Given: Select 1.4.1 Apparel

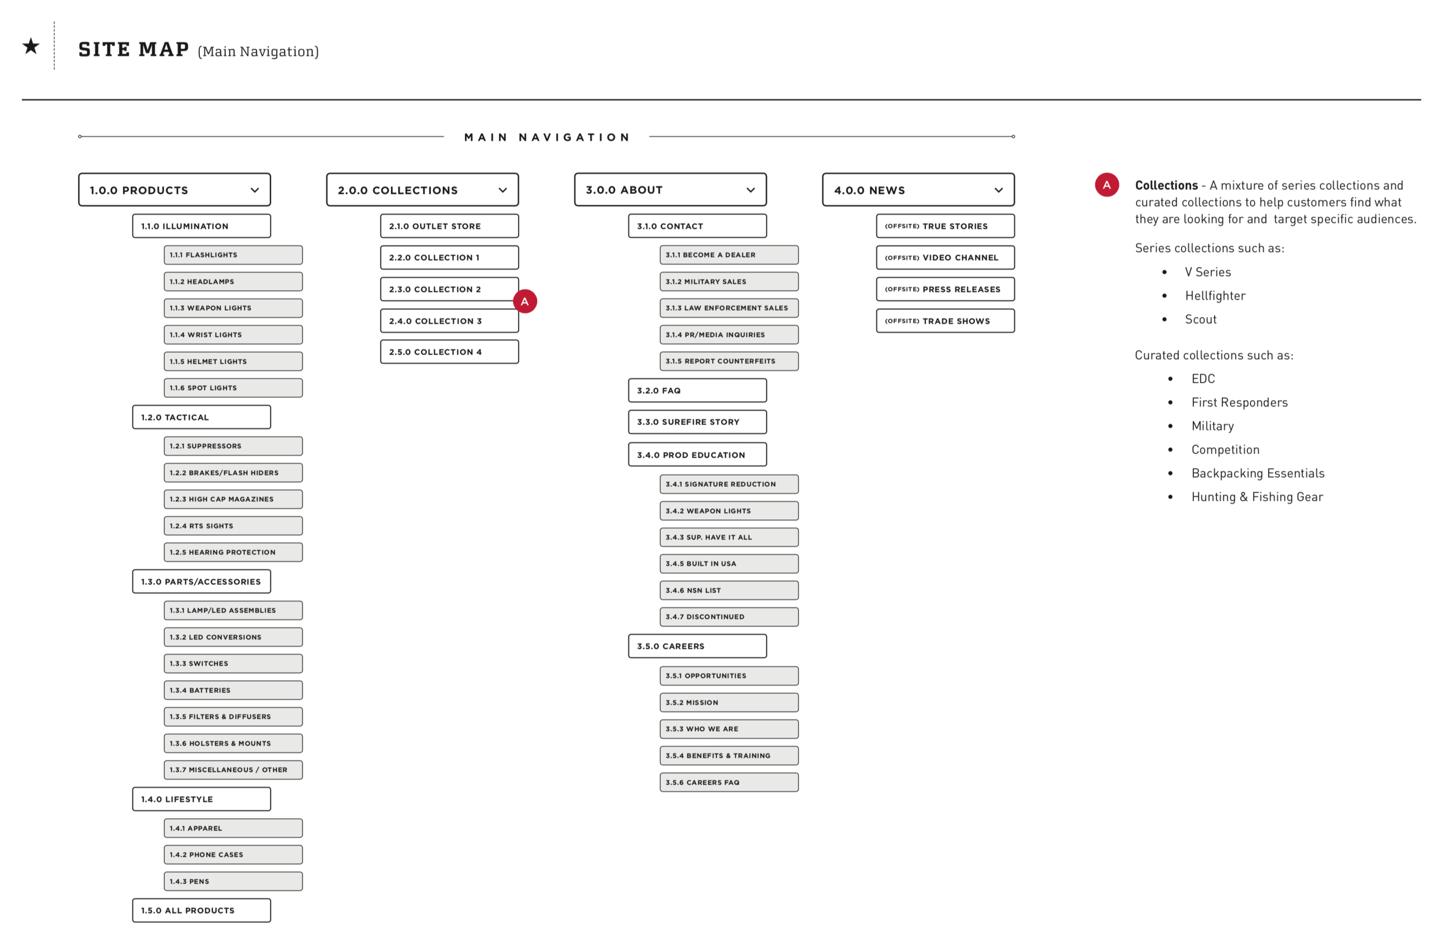Looking at the screenshot, I should coord(233,829).
